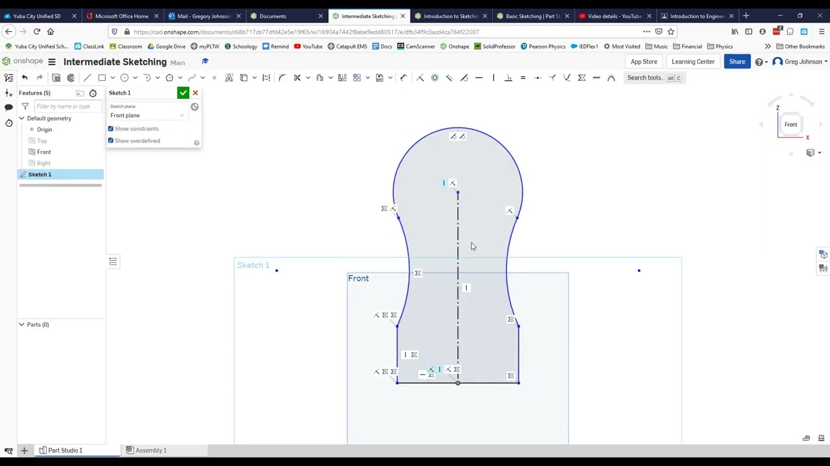Image resolution: width=830 pixels, height=466 pixels.
Task: Open the Onshape hamburger menu
Action: [x=51, y=61]
